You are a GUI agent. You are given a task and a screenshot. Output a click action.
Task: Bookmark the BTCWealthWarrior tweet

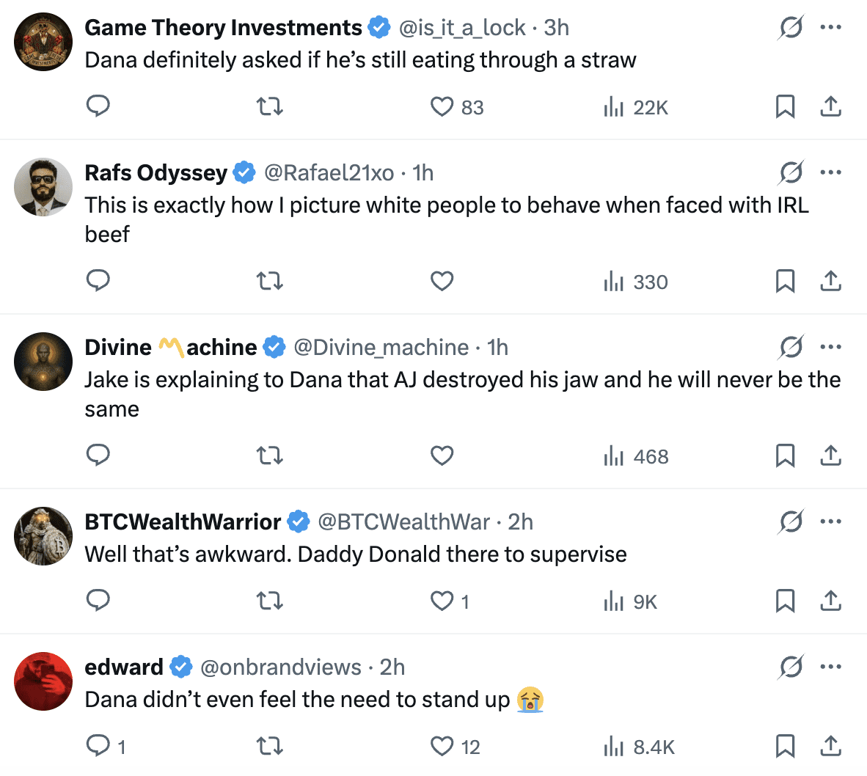tap(785, 601)
